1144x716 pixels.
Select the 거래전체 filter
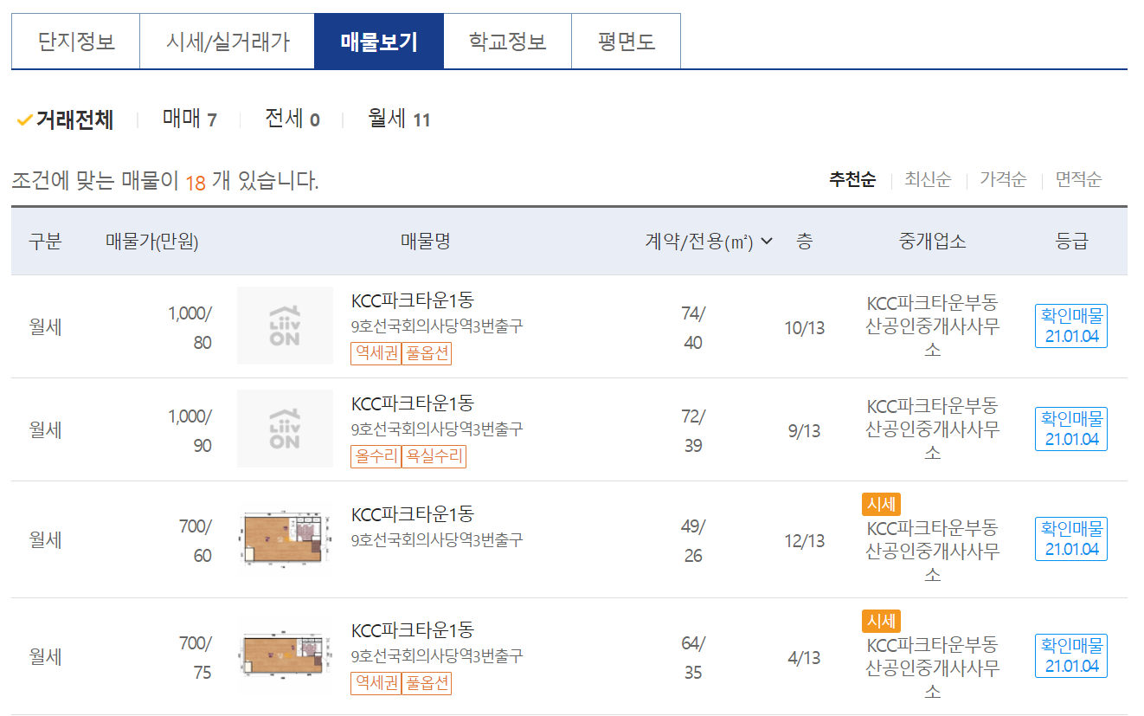66,119
